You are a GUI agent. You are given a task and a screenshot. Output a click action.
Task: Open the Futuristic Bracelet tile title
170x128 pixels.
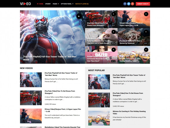tap(98, 41)
